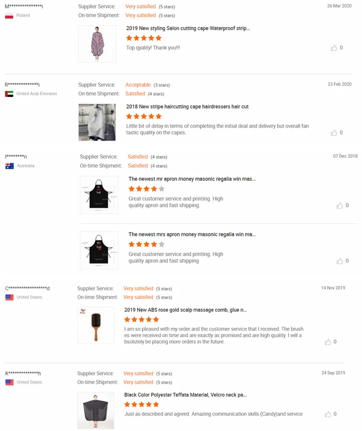Click 'The newest mrs apron money masonic' title
The width and height of the screenshot is (362, 431).
[192, 234]
